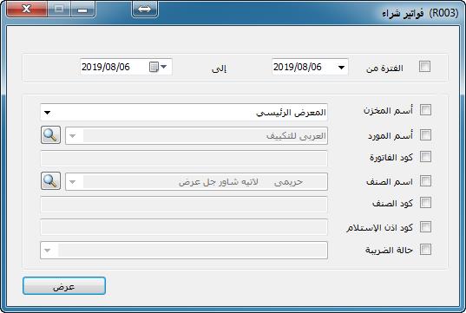
Task: Click the أسم المخزن label
Action: 388,111
